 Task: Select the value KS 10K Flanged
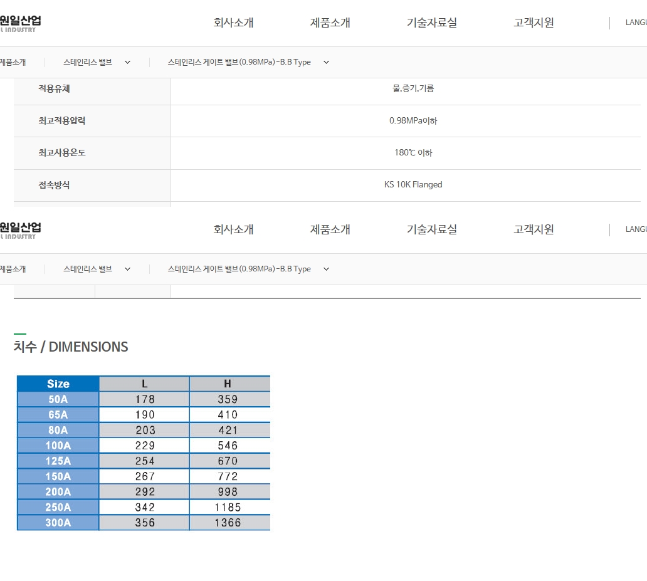(x=413, y=184)
